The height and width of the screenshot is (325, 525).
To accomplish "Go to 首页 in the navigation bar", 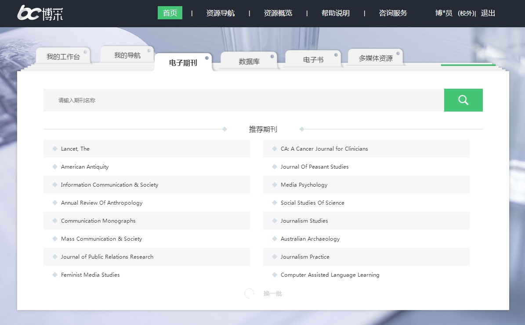I will [170, 13].
